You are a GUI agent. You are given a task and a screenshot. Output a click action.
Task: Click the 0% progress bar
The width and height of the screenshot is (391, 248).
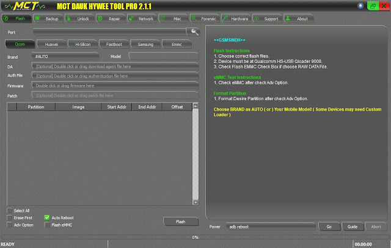click(195, 237)
